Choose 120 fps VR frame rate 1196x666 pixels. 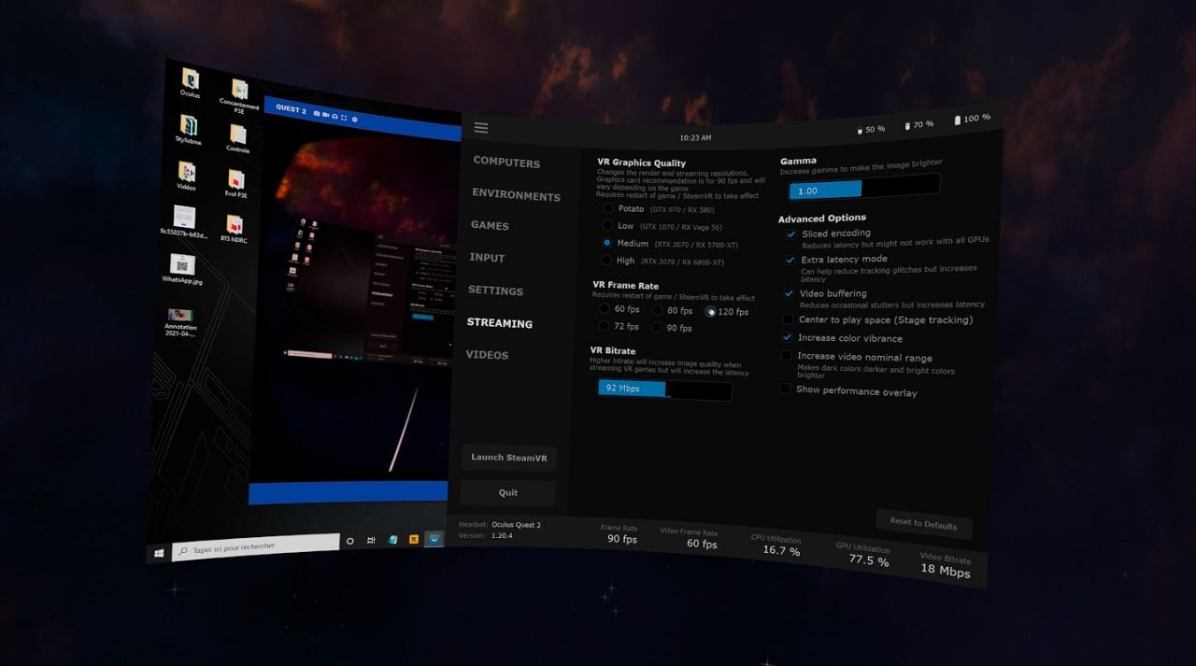click(711, 311)
